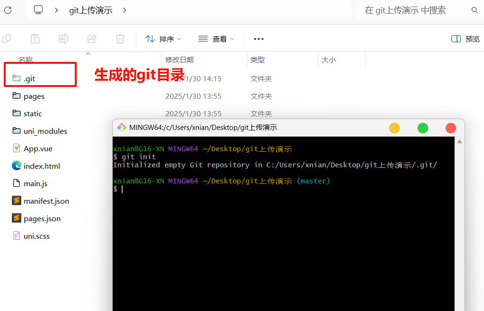484x311 pixels.
Task: Click the Share icon in the toolbar
Action: [x=92, y=39]
